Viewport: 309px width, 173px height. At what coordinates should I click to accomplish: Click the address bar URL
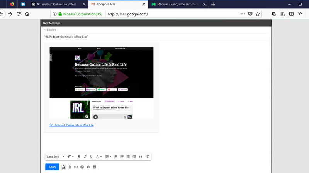[x=128, y=14]
